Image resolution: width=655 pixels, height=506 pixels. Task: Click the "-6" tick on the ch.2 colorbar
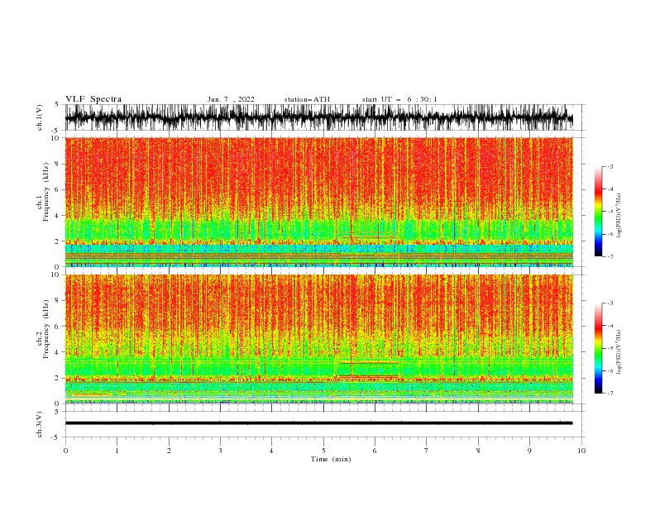(610, 370)
